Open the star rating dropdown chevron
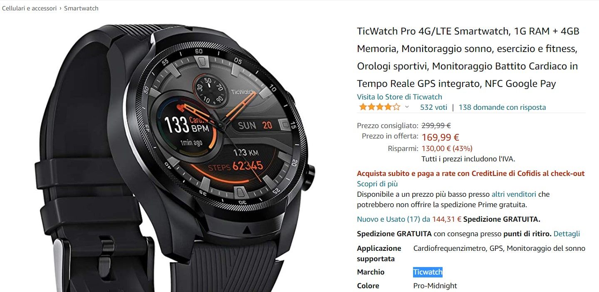 (x=407, y=107)
